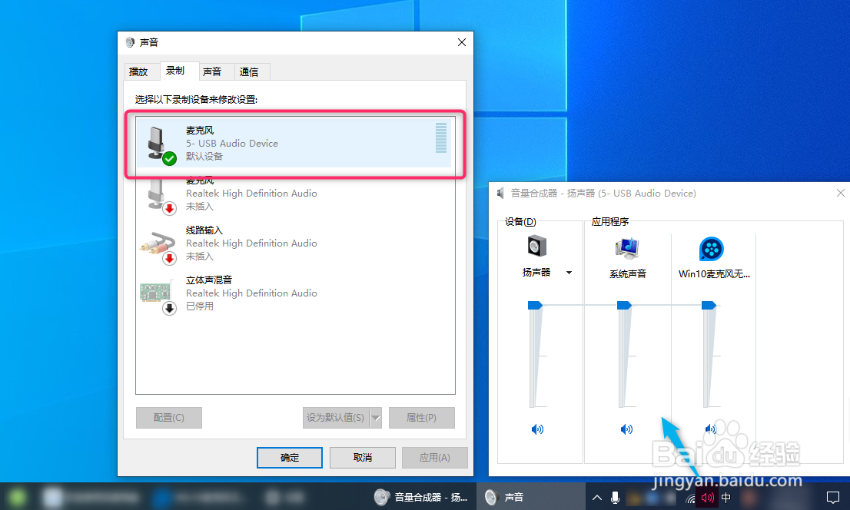
Task: Open 系统声音 in the volume mixer
Action: coord(626,246)
